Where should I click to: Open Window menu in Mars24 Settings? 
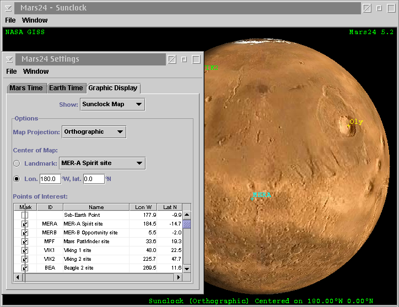[36, 72]
